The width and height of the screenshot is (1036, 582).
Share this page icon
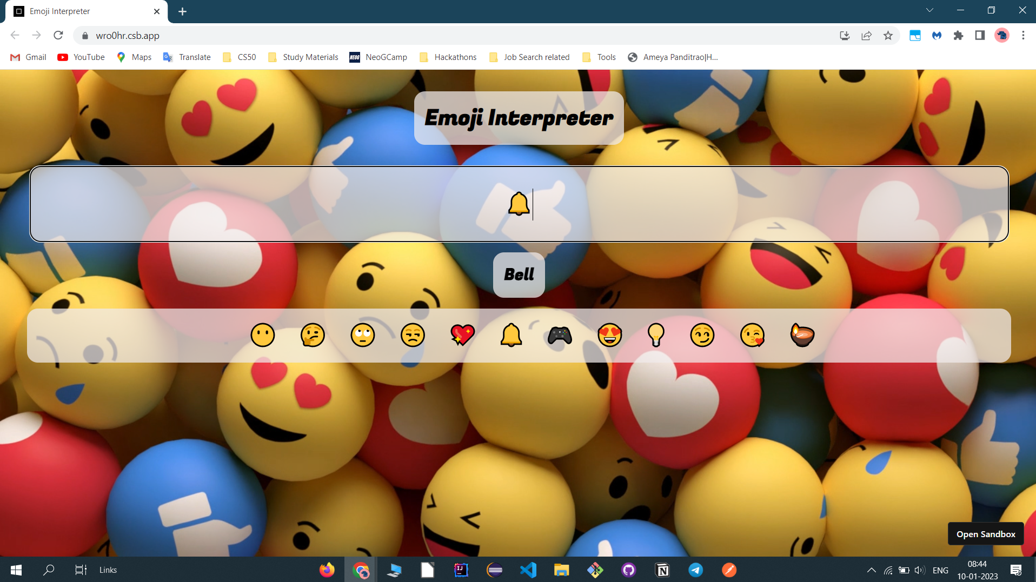(x=866, y=36)
